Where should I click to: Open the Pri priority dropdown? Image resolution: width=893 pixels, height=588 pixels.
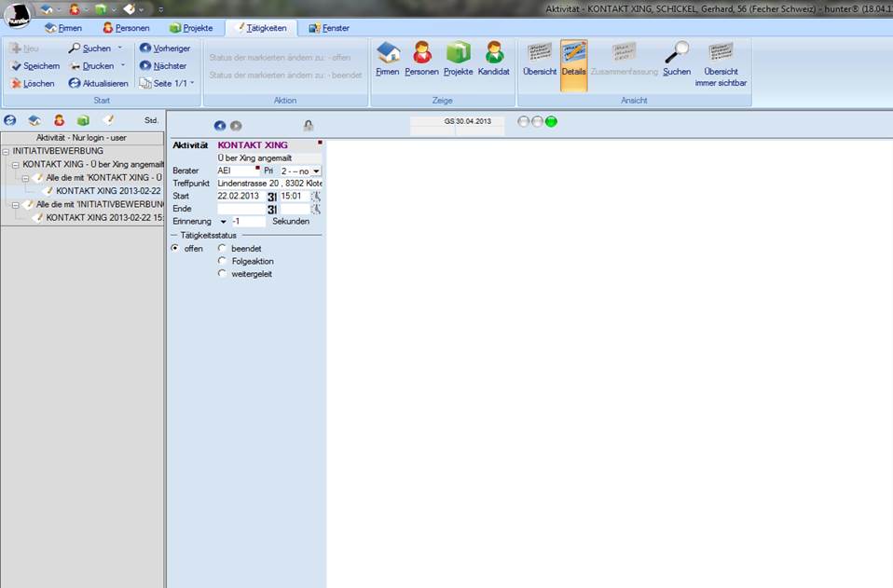tap(316, 171)
